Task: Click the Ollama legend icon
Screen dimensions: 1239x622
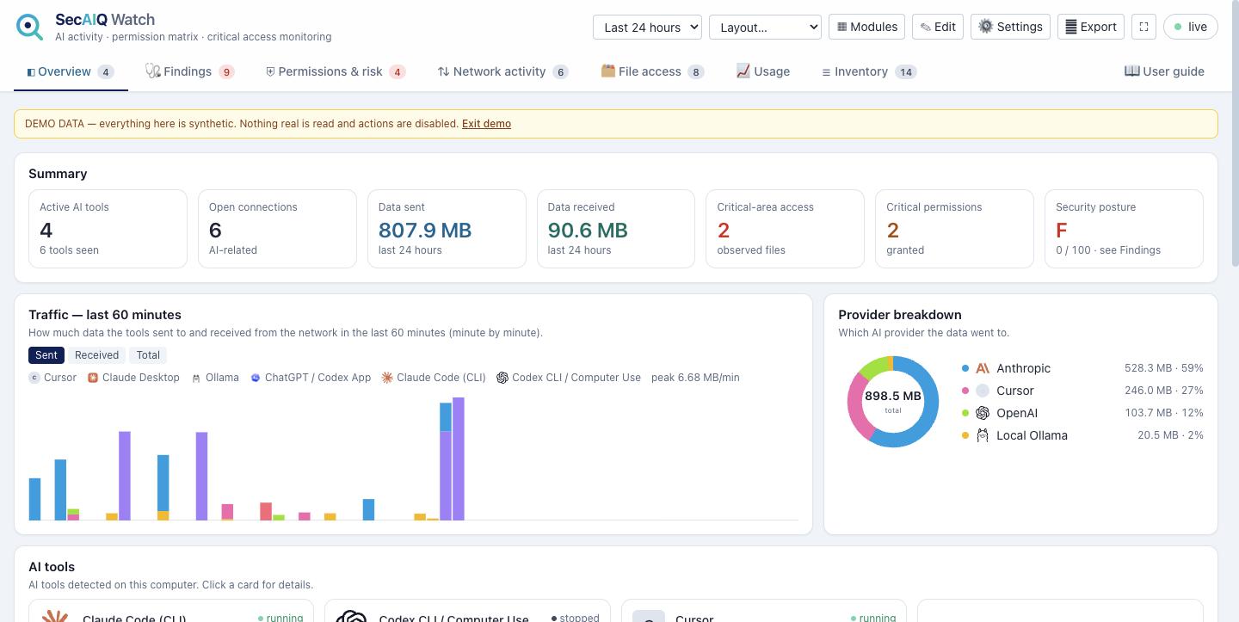Action: pyautogui.click(x=196, y=378)
